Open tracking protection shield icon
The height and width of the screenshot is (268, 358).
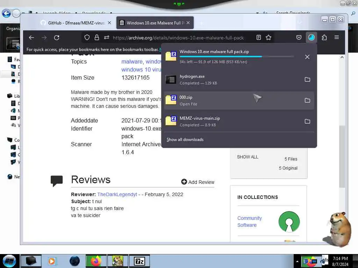pyautogui.click(x=87, y=37)
